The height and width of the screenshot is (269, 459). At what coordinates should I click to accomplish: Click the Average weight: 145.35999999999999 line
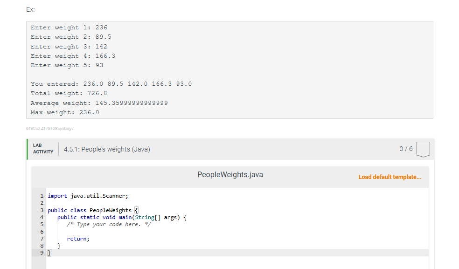[99, 103]
